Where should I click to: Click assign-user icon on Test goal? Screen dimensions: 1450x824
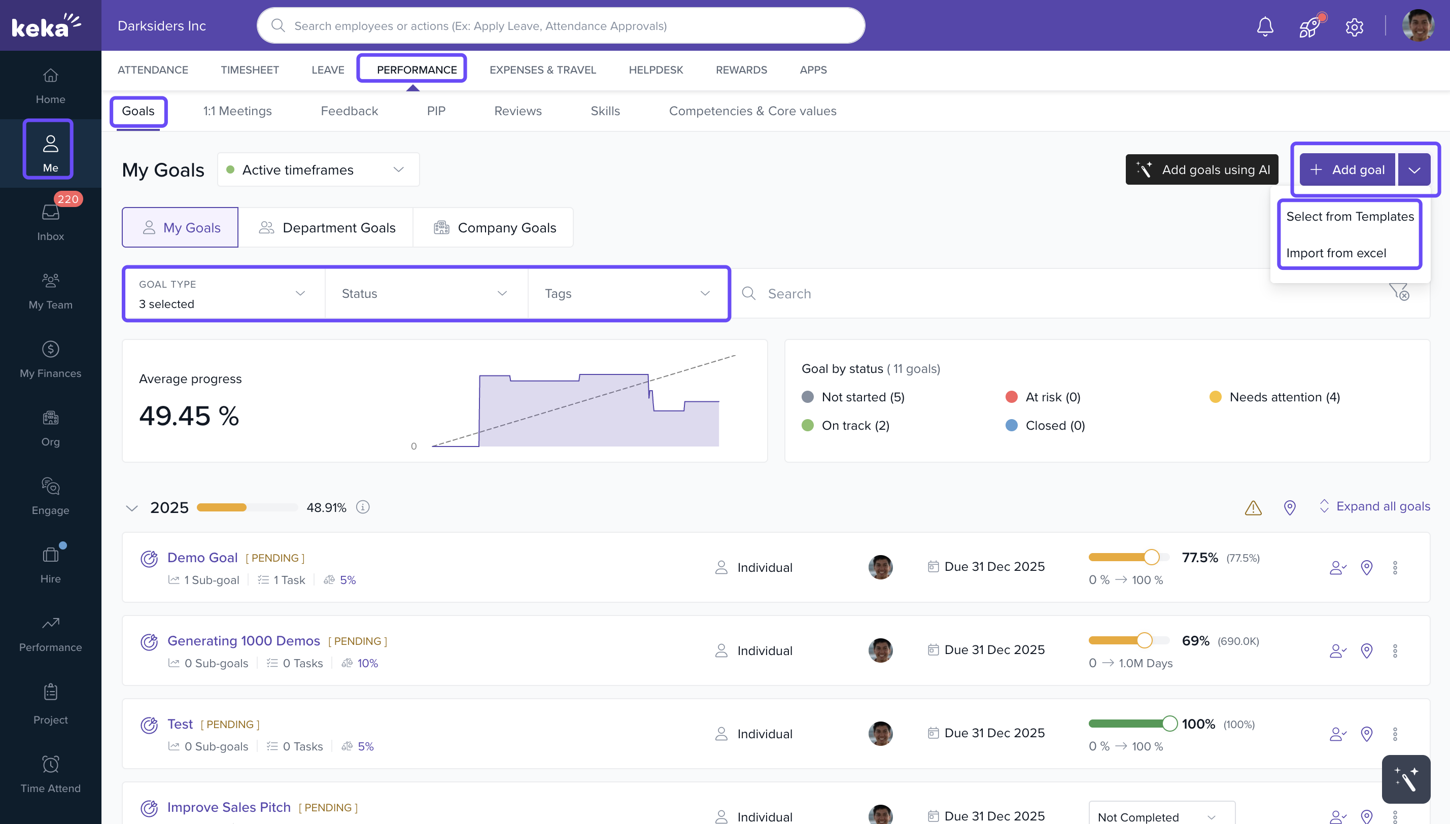click(x=1337, y=734)
